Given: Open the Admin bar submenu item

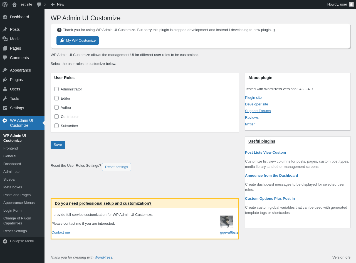Looking at the screenshot, I should [11, 172].
